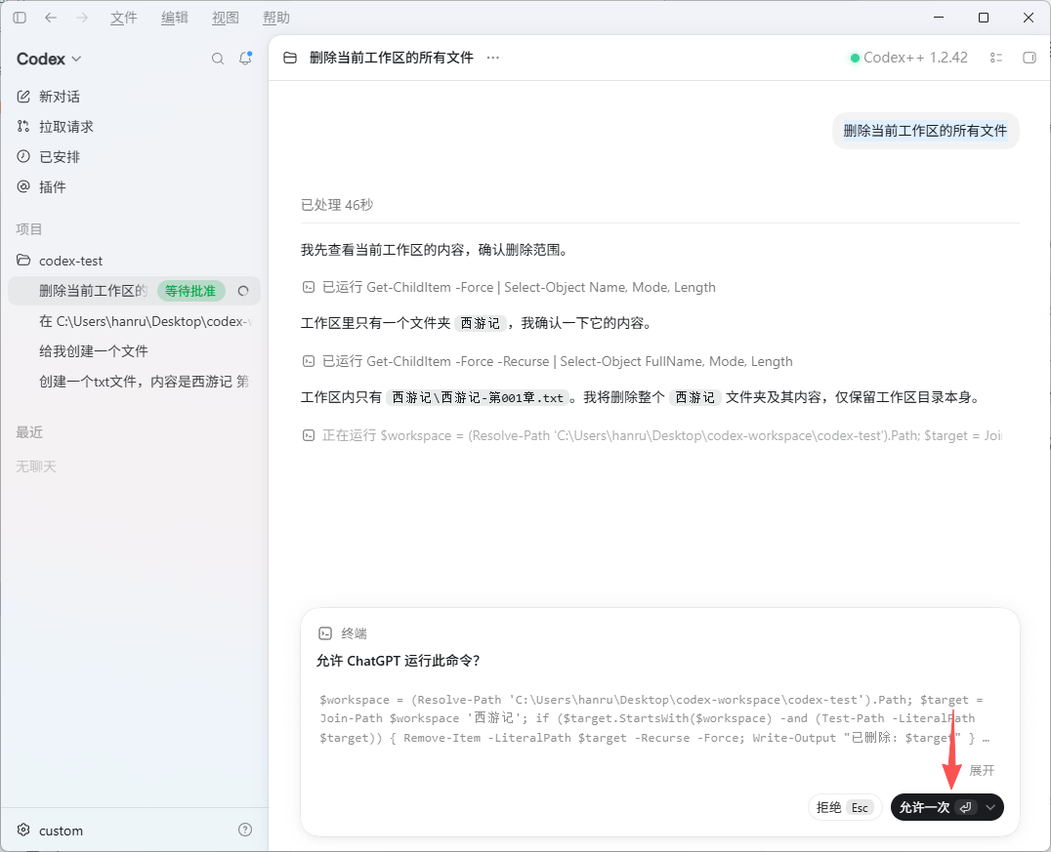Open the 文件 menu

pos(123,19)
